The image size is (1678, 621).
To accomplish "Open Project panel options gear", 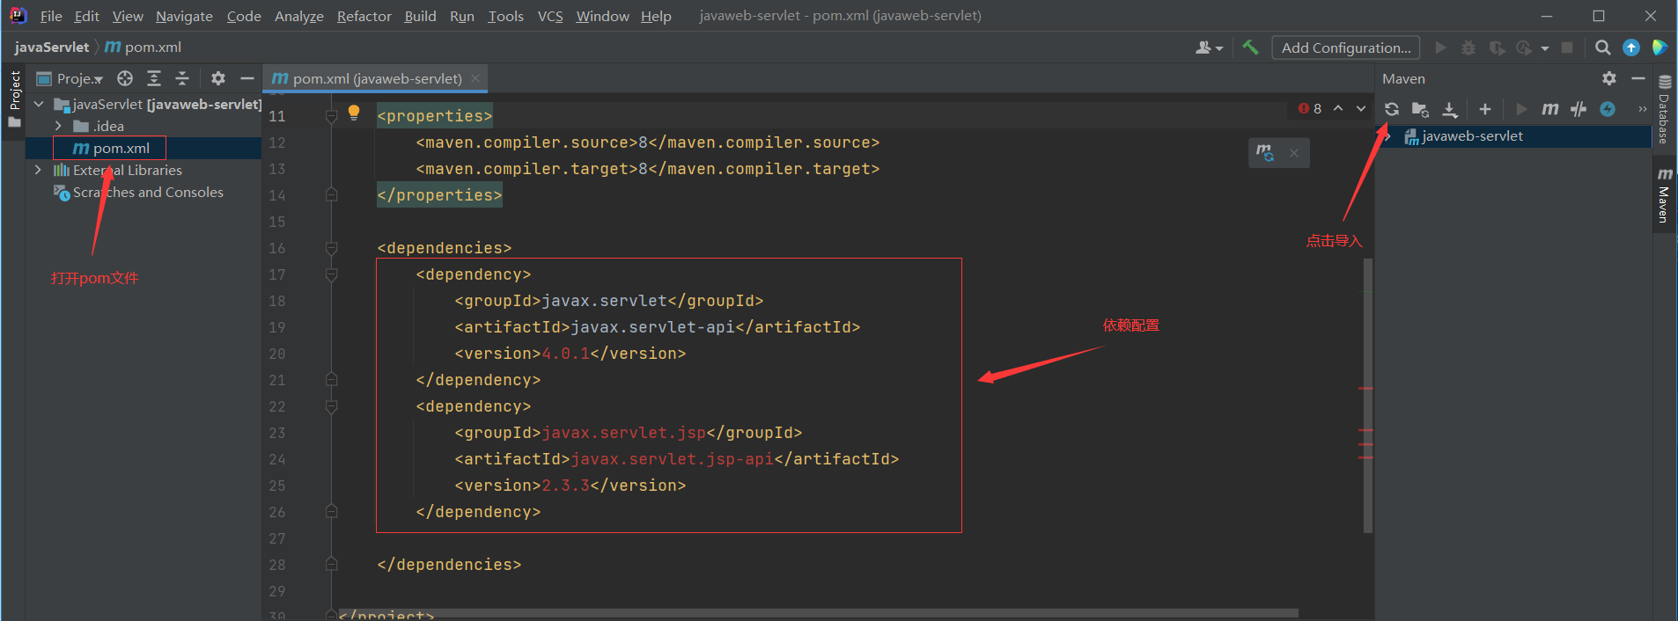I will (x=218, y=78).
